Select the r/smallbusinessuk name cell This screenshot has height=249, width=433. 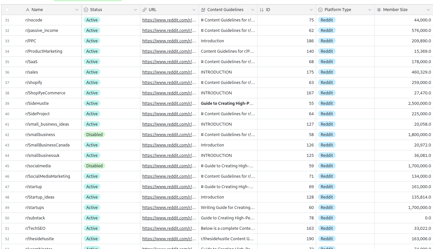click(x=52, y=156)
